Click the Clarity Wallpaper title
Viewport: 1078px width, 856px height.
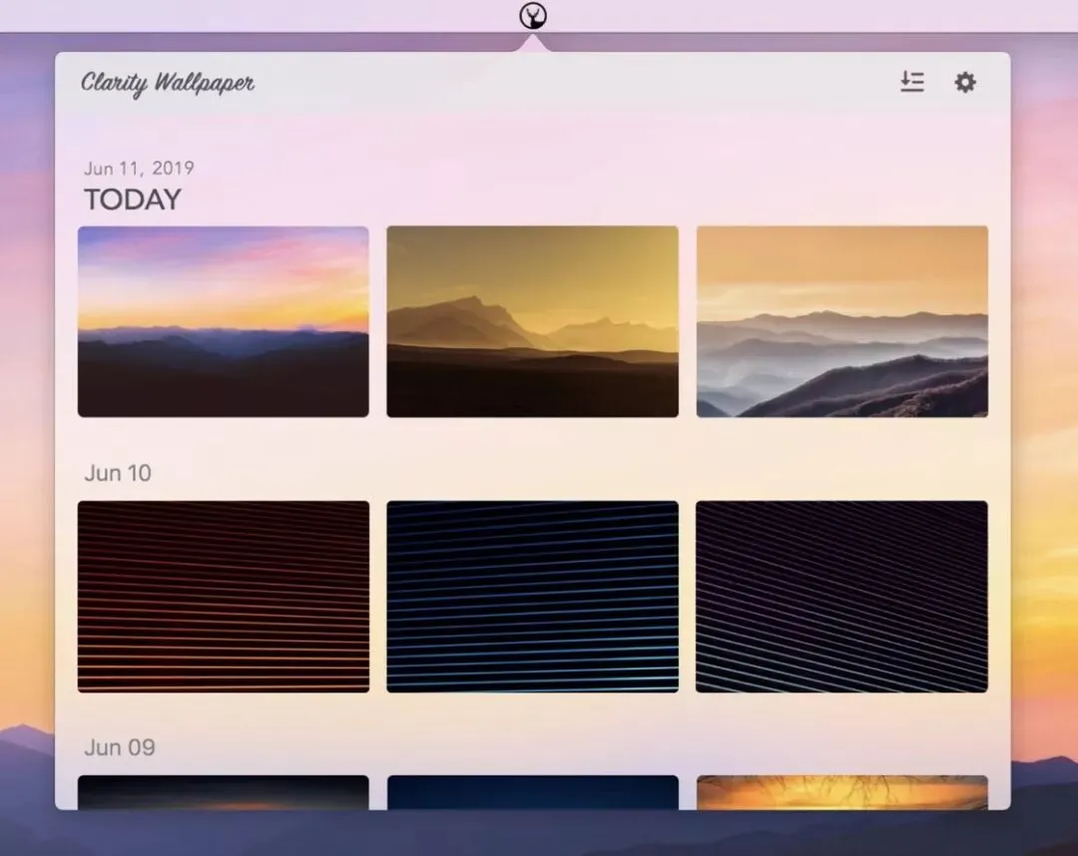coord(167,83)
